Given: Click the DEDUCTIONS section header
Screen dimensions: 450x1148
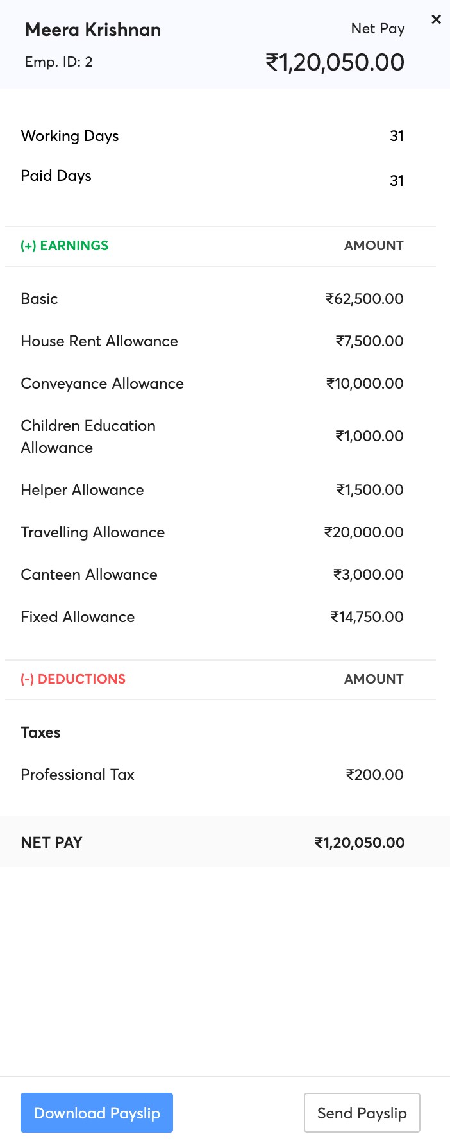Looking at the screenshot, I should pyautogui.click(x=74, y=679).
